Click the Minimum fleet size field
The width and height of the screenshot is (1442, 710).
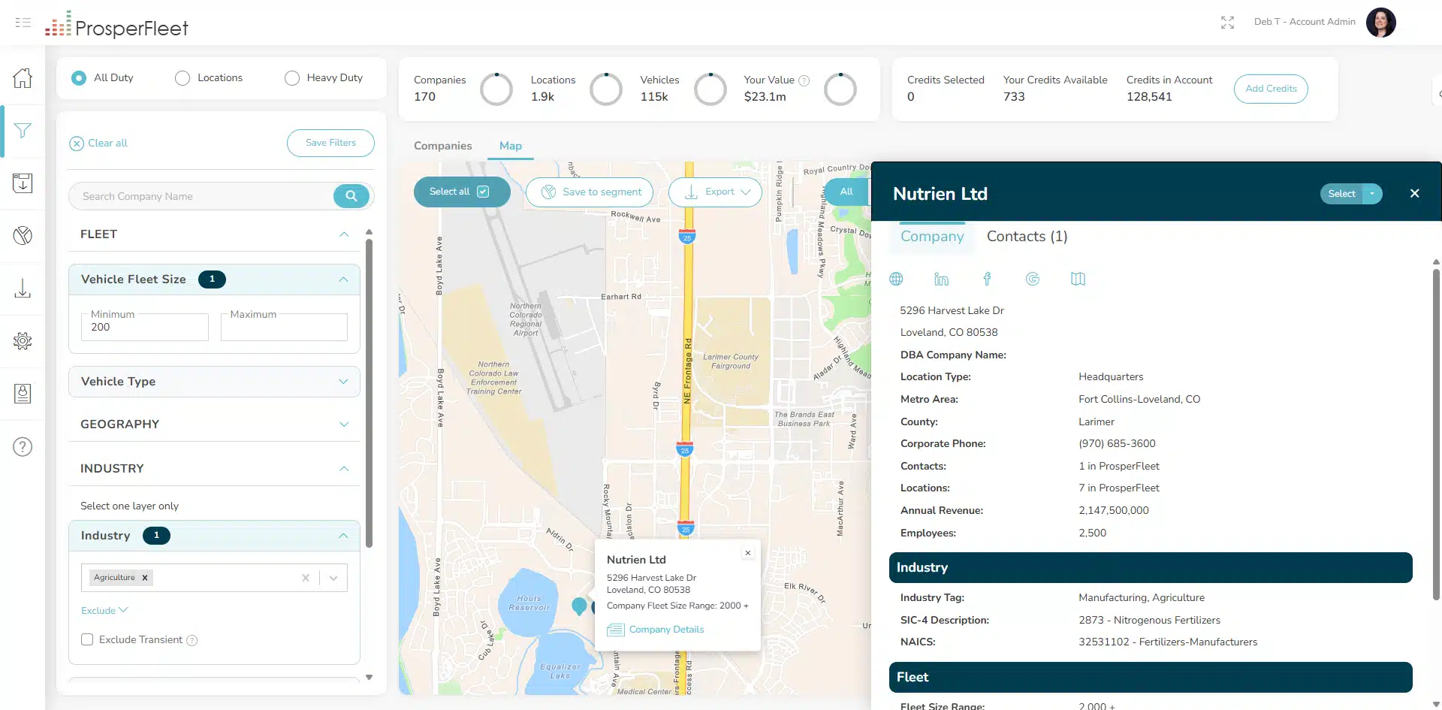coord(145,327)
